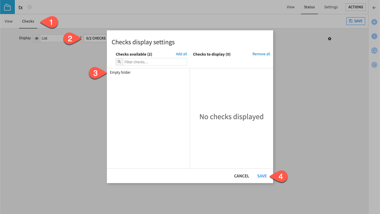380x214 pixels.
Task: Click the 0/2 CHECKS selector
Action: coord(96,38)
